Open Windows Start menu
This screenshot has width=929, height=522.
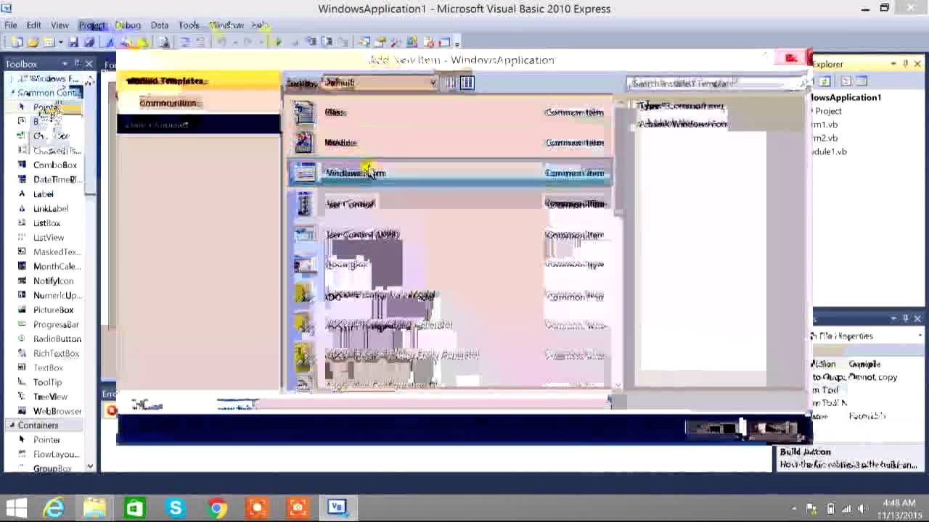point(16,507)
